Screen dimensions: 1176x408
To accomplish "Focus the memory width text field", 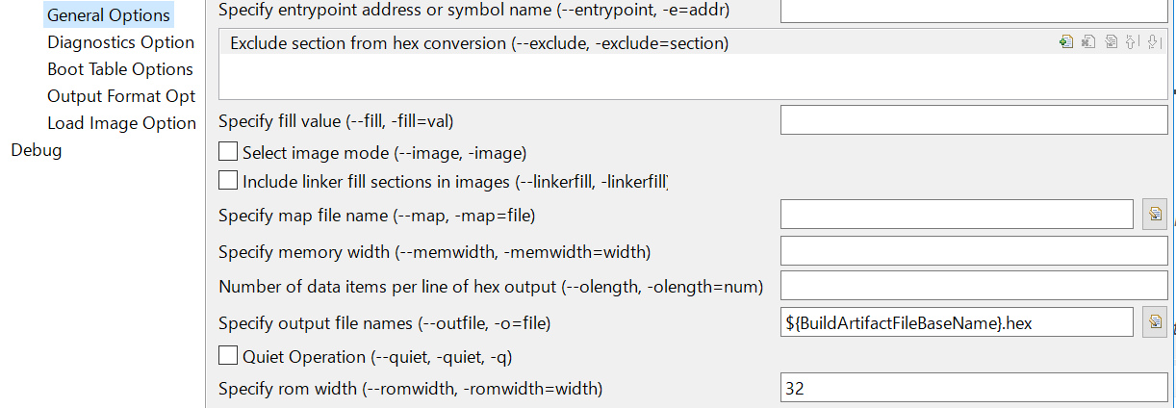I will 973,251.
